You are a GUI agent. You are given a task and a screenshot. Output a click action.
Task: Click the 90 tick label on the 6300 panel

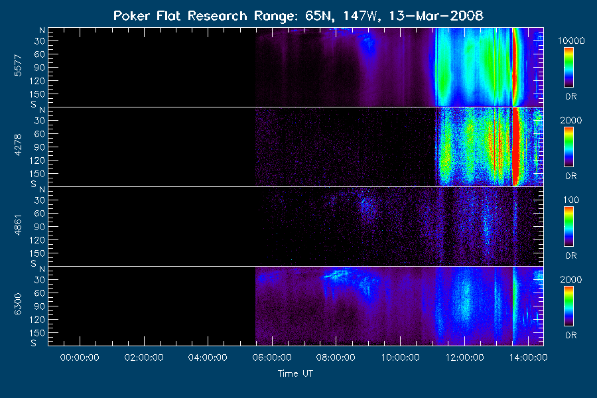tap(40, 306)
